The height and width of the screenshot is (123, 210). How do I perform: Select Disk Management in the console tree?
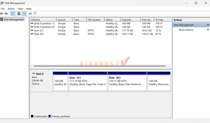coord(14,20)
